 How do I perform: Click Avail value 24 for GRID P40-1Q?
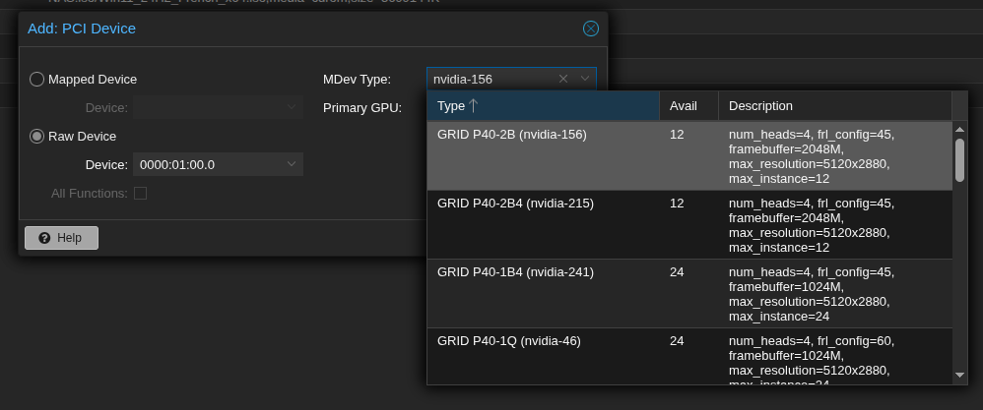click(x=677, y=341)
